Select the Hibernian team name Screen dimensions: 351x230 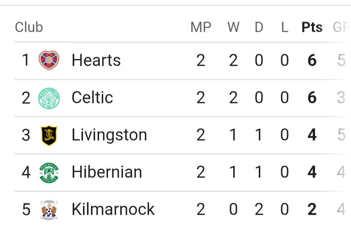click(x=107, y=172)
